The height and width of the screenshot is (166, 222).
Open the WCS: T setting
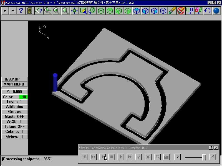pyautogui.click(x=14, y=121)
